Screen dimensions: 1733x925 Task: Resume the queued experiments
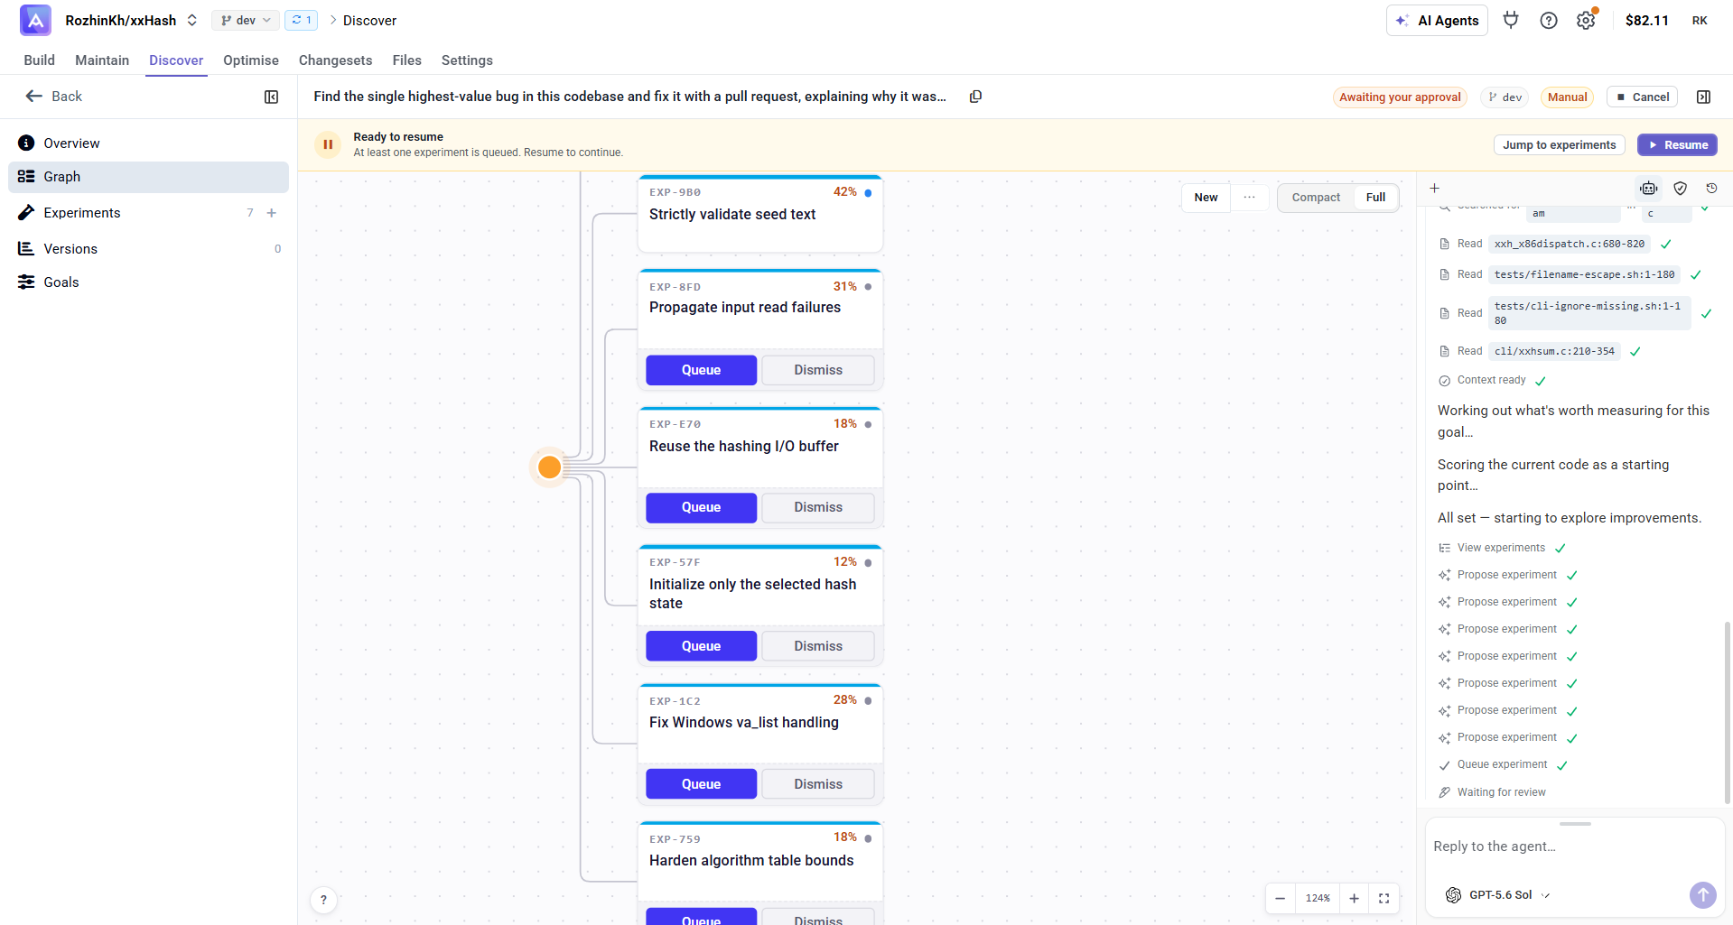click(x=1677, y=144)
